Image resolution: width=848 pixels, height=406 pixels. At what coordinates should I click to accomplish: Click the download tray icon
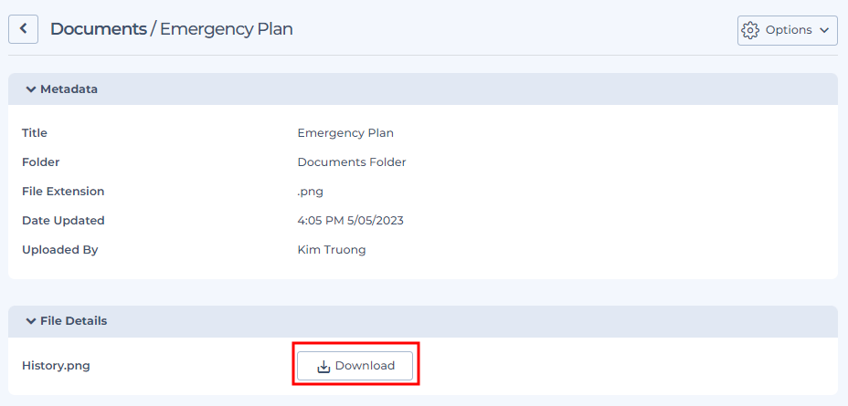323,367
